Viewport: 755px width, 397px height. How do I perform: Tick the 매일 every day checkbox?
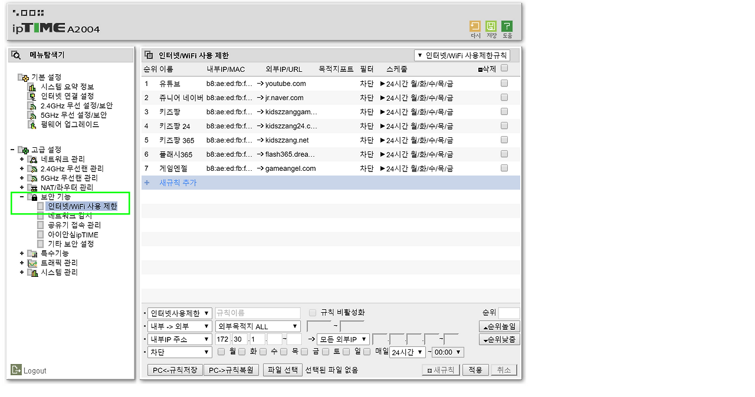(x=367, y=352)
